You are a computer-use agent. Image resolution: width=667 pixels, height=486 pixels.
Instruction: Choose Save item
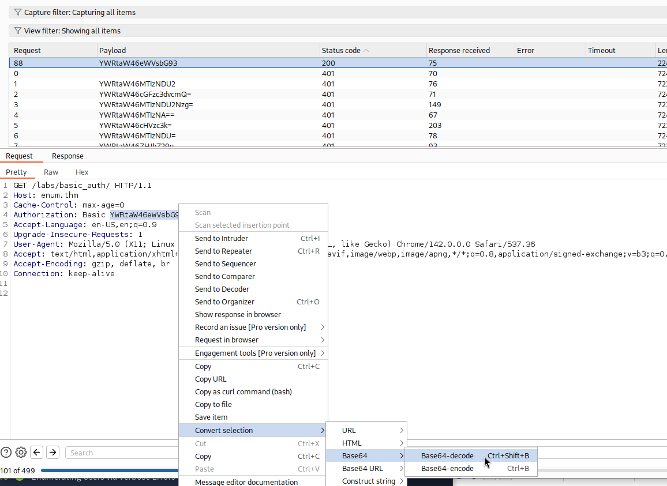pos(253,417)
